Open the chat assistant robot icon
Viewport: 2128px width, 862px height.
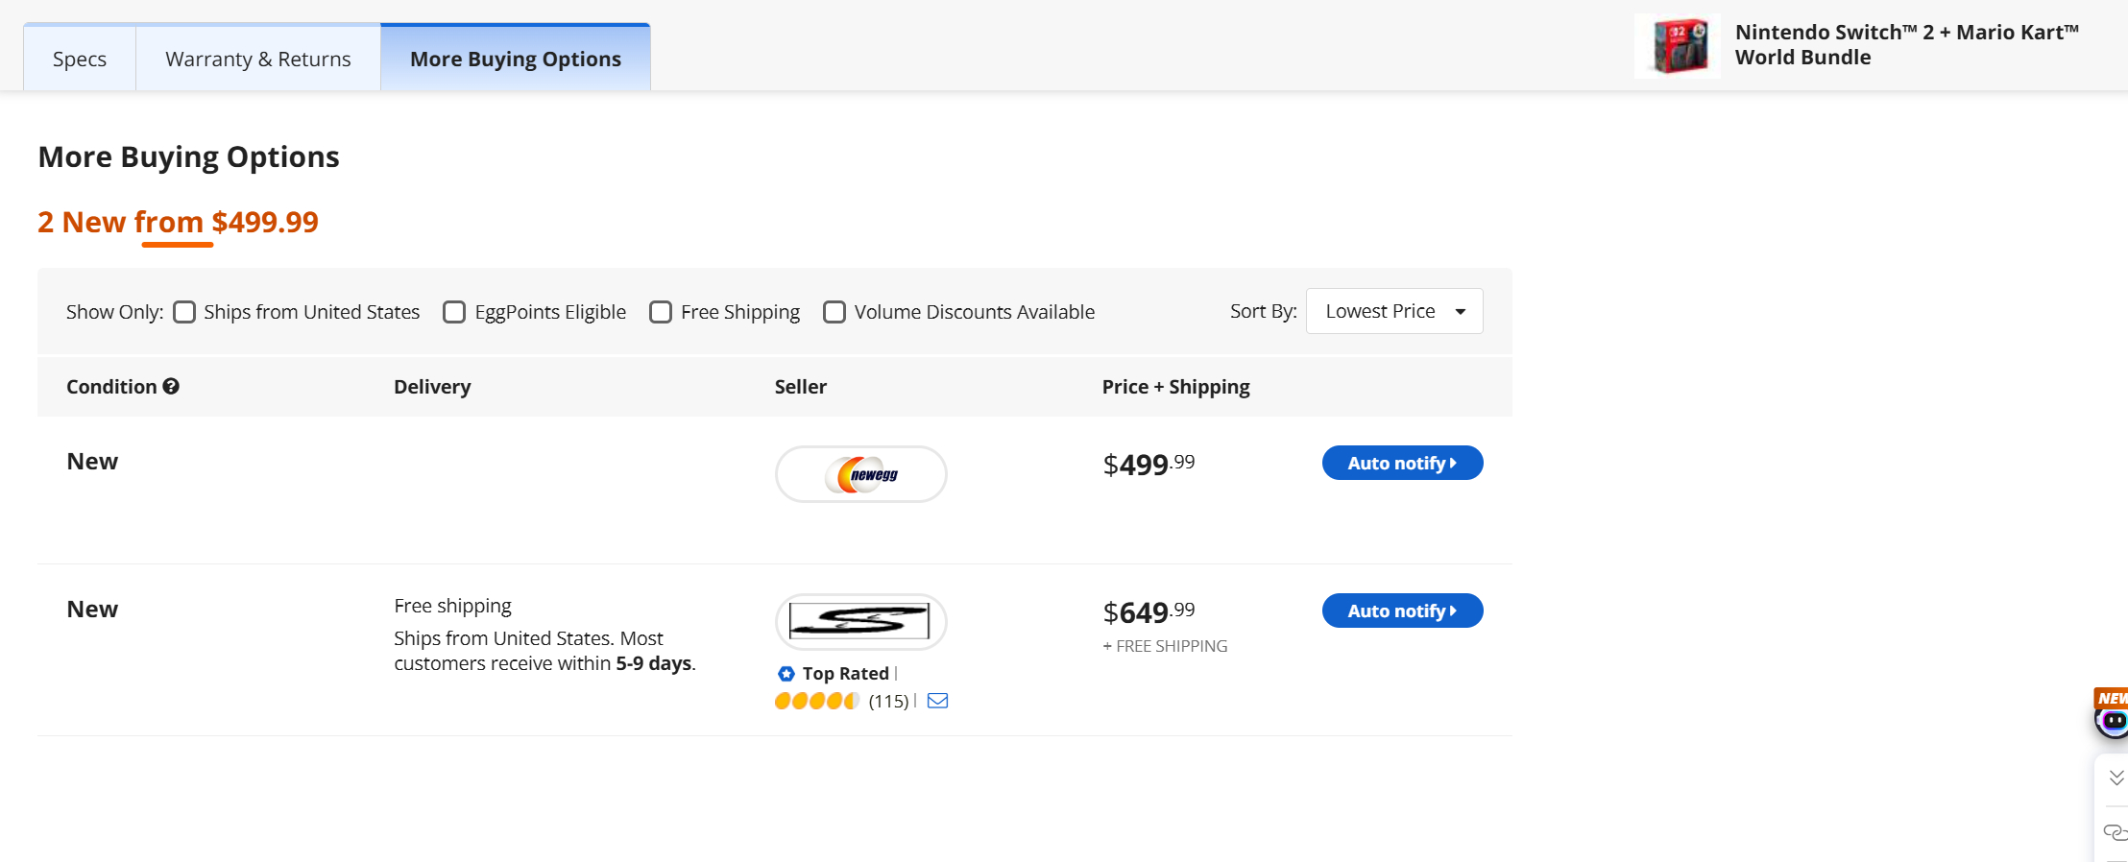[x=2112, y=721]
